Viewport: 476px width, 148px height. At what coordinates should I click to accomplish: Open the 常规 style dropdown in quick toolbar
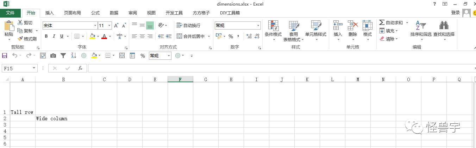click(169, 56)
